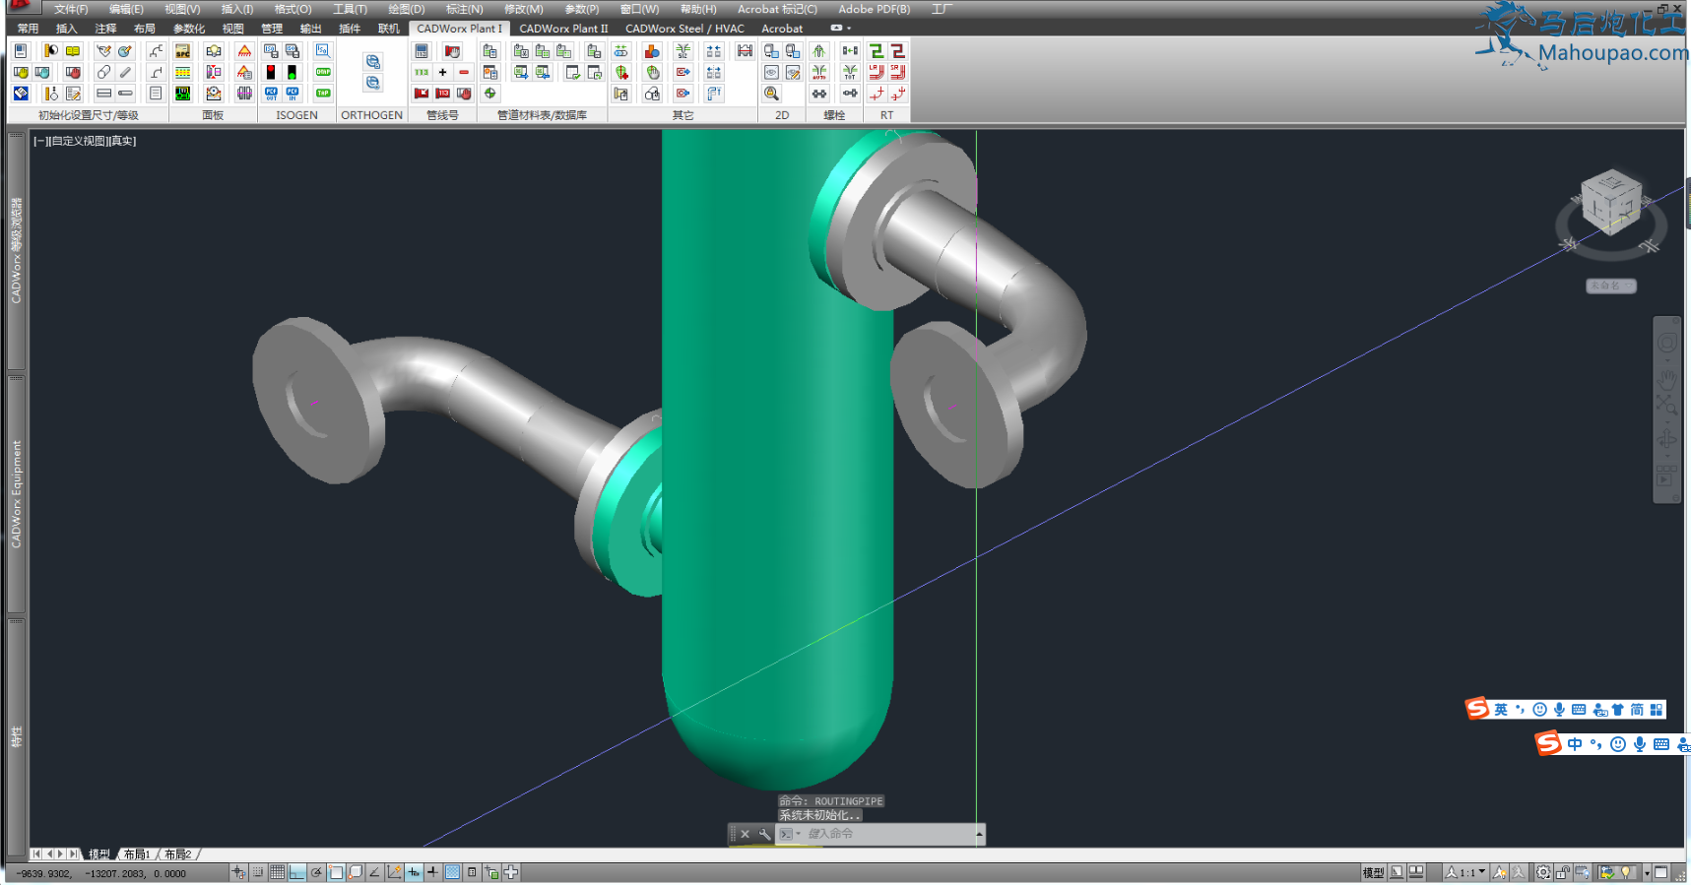Click the isolate objects lightbulb icon
The width and height of the screenshot is (1691, 885).
click(1625, 872)
